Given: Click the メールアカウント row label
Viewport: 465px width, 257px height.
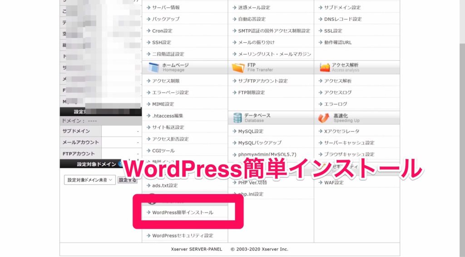Looking at the screenshot, I should [81, 142].
